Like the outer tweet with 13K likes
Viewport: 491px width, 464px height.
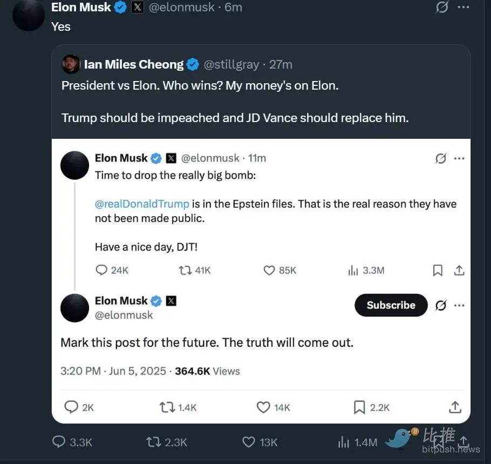(x=249, y=442)
